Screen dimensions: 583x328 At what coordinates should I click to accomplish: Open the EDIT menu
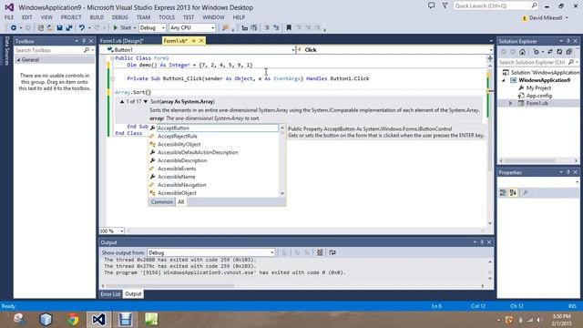27,17
